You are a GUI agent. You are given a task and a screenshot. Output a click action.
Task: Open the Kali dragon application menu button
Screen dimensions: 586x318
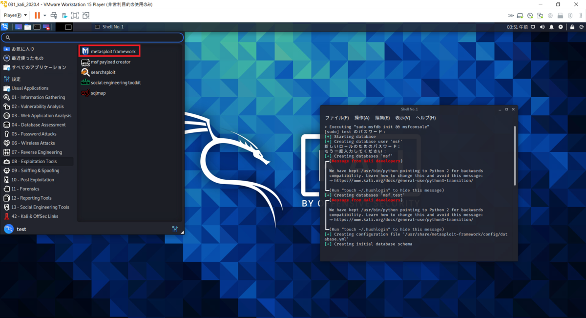tap(5, 27)
